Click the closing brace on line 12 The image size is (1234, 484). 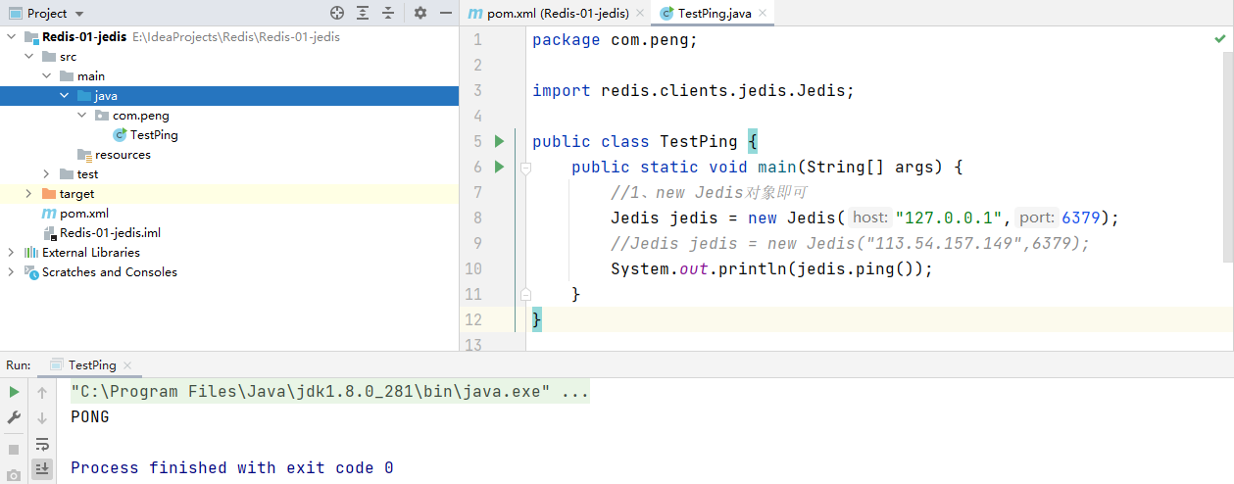point(537,319)
